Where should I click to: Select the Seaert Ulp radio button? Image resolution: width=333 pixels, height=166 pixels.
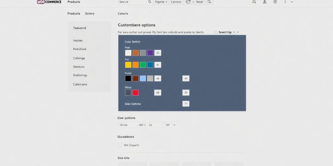click(216, 32)
